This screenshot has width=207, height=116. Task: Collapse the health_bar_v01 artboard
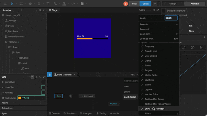(5, 15)
